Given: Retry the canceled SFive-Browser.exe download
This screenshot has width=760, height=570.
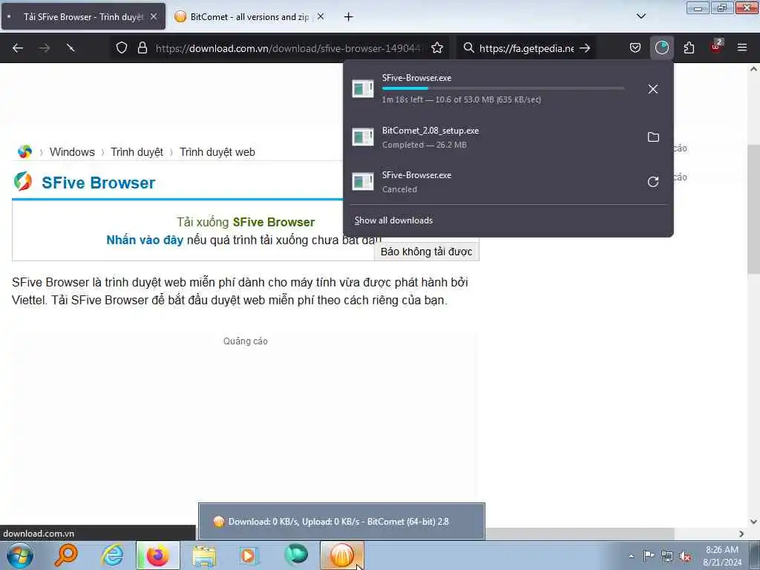Looking at the screenshot, I should (x=653, y=182).
